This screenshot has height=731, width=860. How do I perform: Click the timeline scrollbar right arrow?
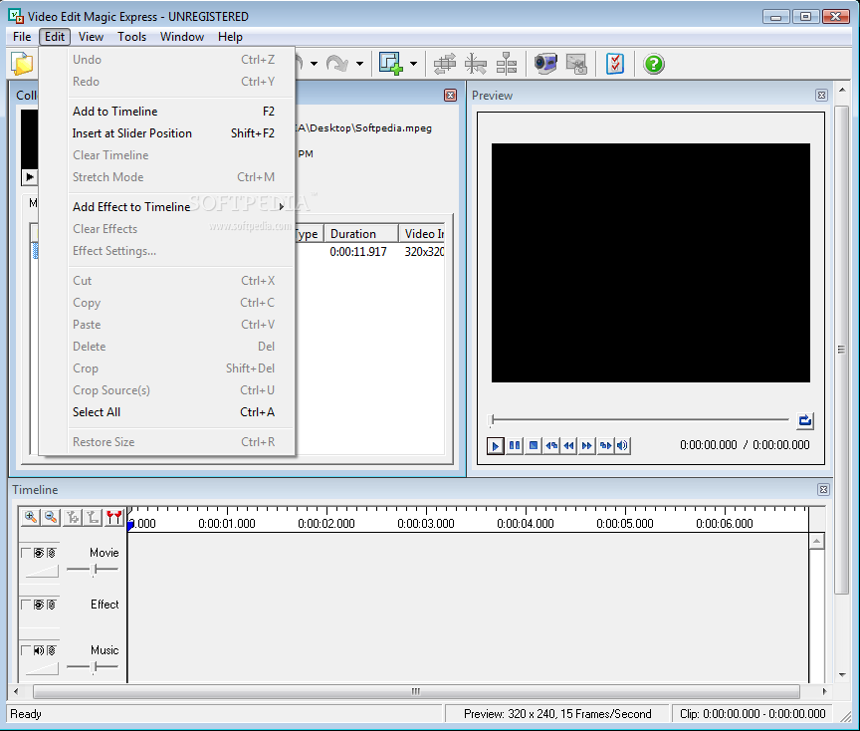(x=824, y=691)
